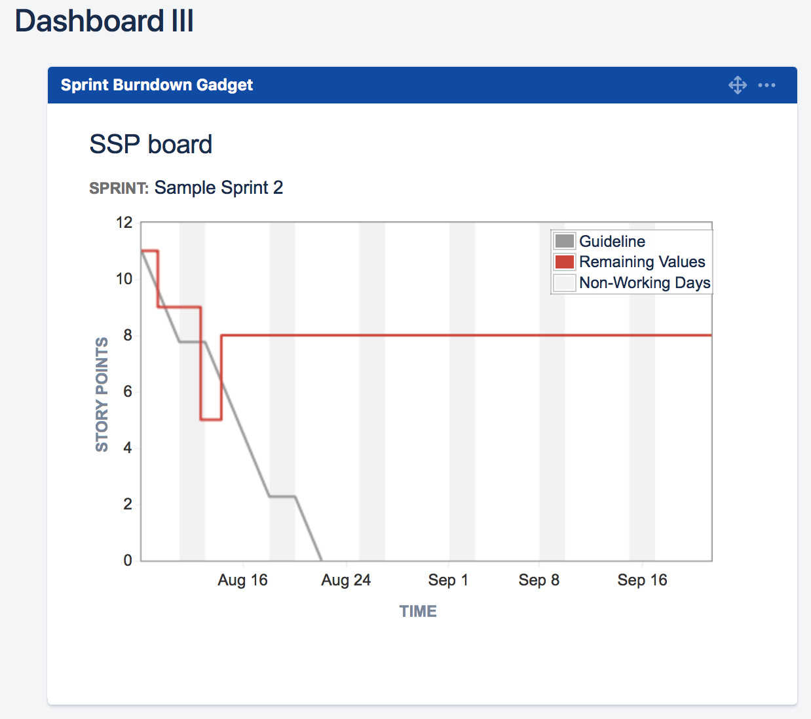Click the Guideline gray color swatch
The image size is (811, 719).
click(x=564, y=241)
